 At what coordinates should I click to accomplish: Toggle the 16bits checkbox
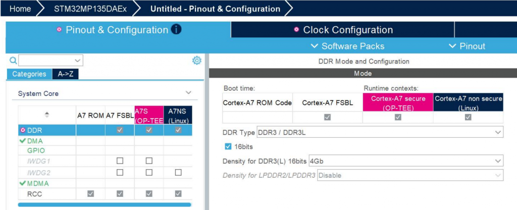228,146
